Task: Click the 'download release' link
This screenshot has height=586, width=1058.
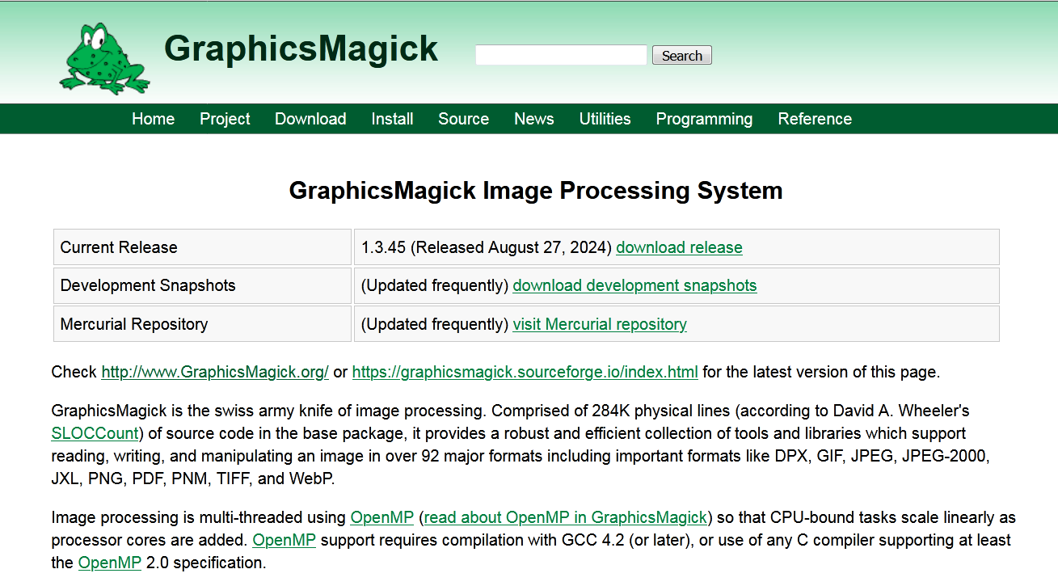Action: pyautogui.click(x=679, y=247)
